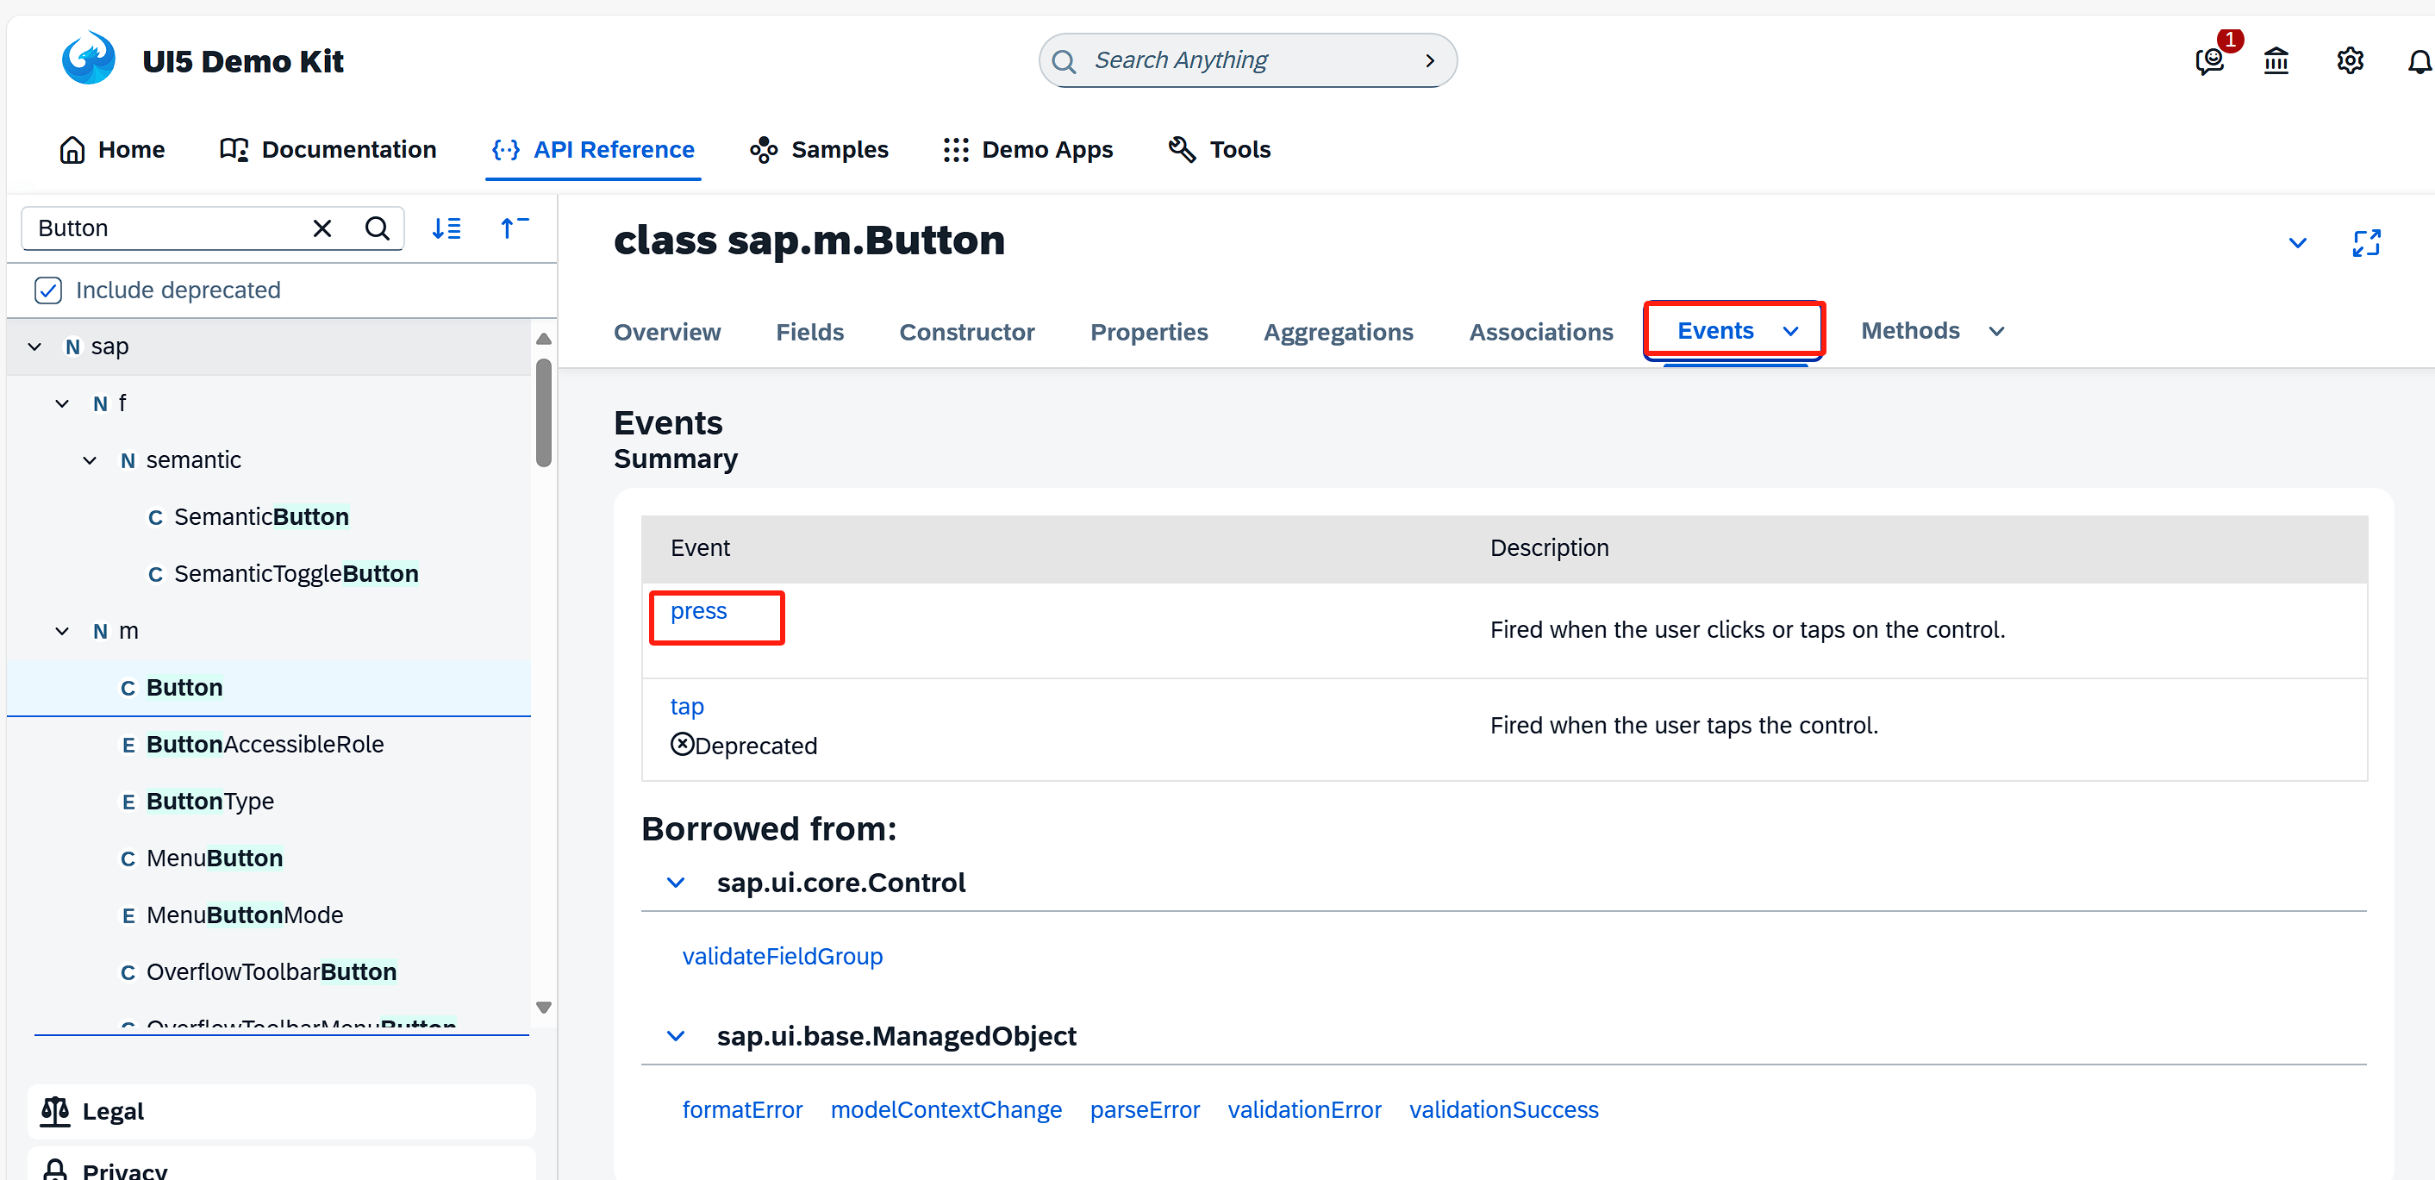Clear the Button search with X icon
Image resolution: width=2435 pixels, height=1180 pixels.
tap(322, 228)
